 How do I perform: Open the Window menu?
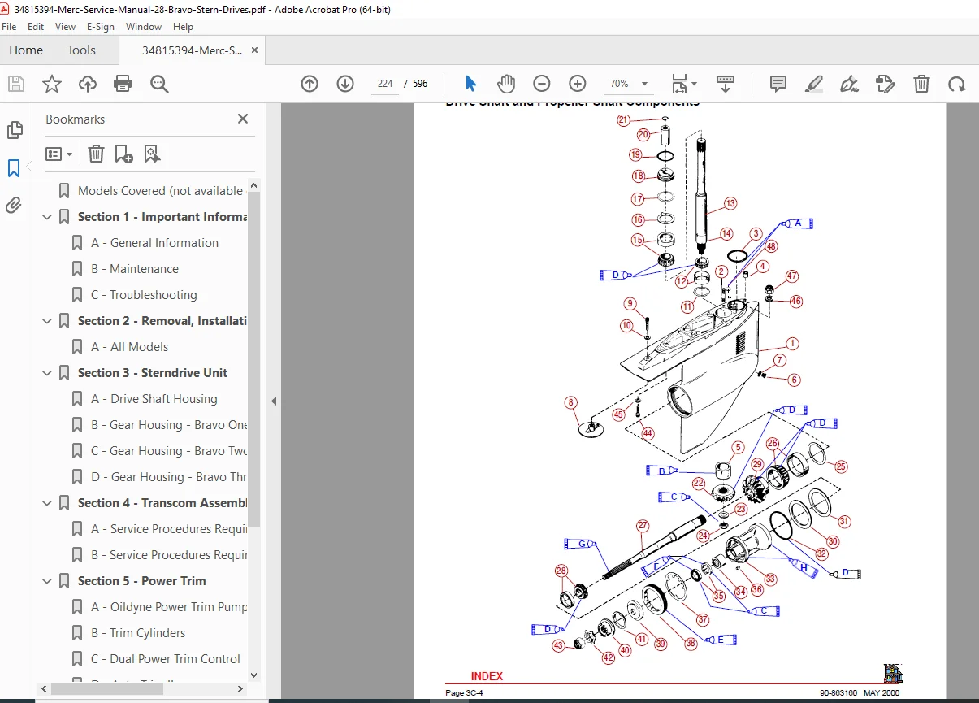144,27
